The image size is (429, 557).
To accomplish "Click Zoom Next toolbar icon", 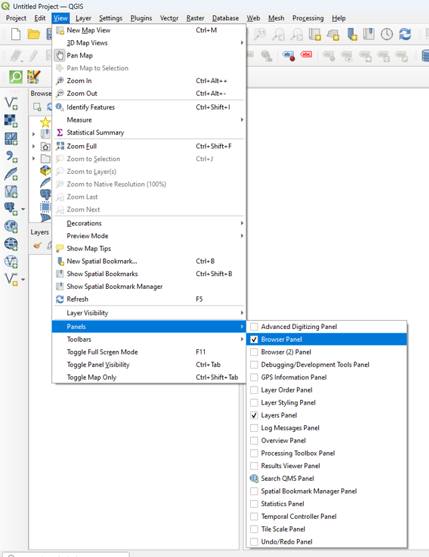I will (x=296, y=34).
